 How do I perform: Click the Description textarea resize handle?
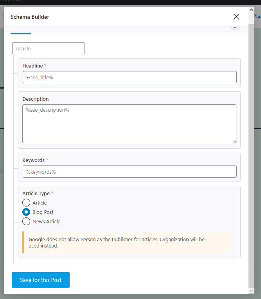(x=234, y=141)
